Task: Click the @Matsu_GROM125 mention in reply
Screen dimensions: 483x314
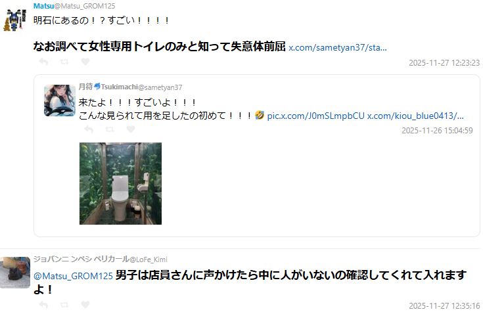Action: pos(73,276)
